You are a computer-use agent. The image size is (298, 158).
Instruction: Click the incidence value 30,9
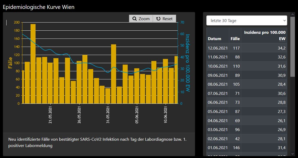click(x=282, y=75)
